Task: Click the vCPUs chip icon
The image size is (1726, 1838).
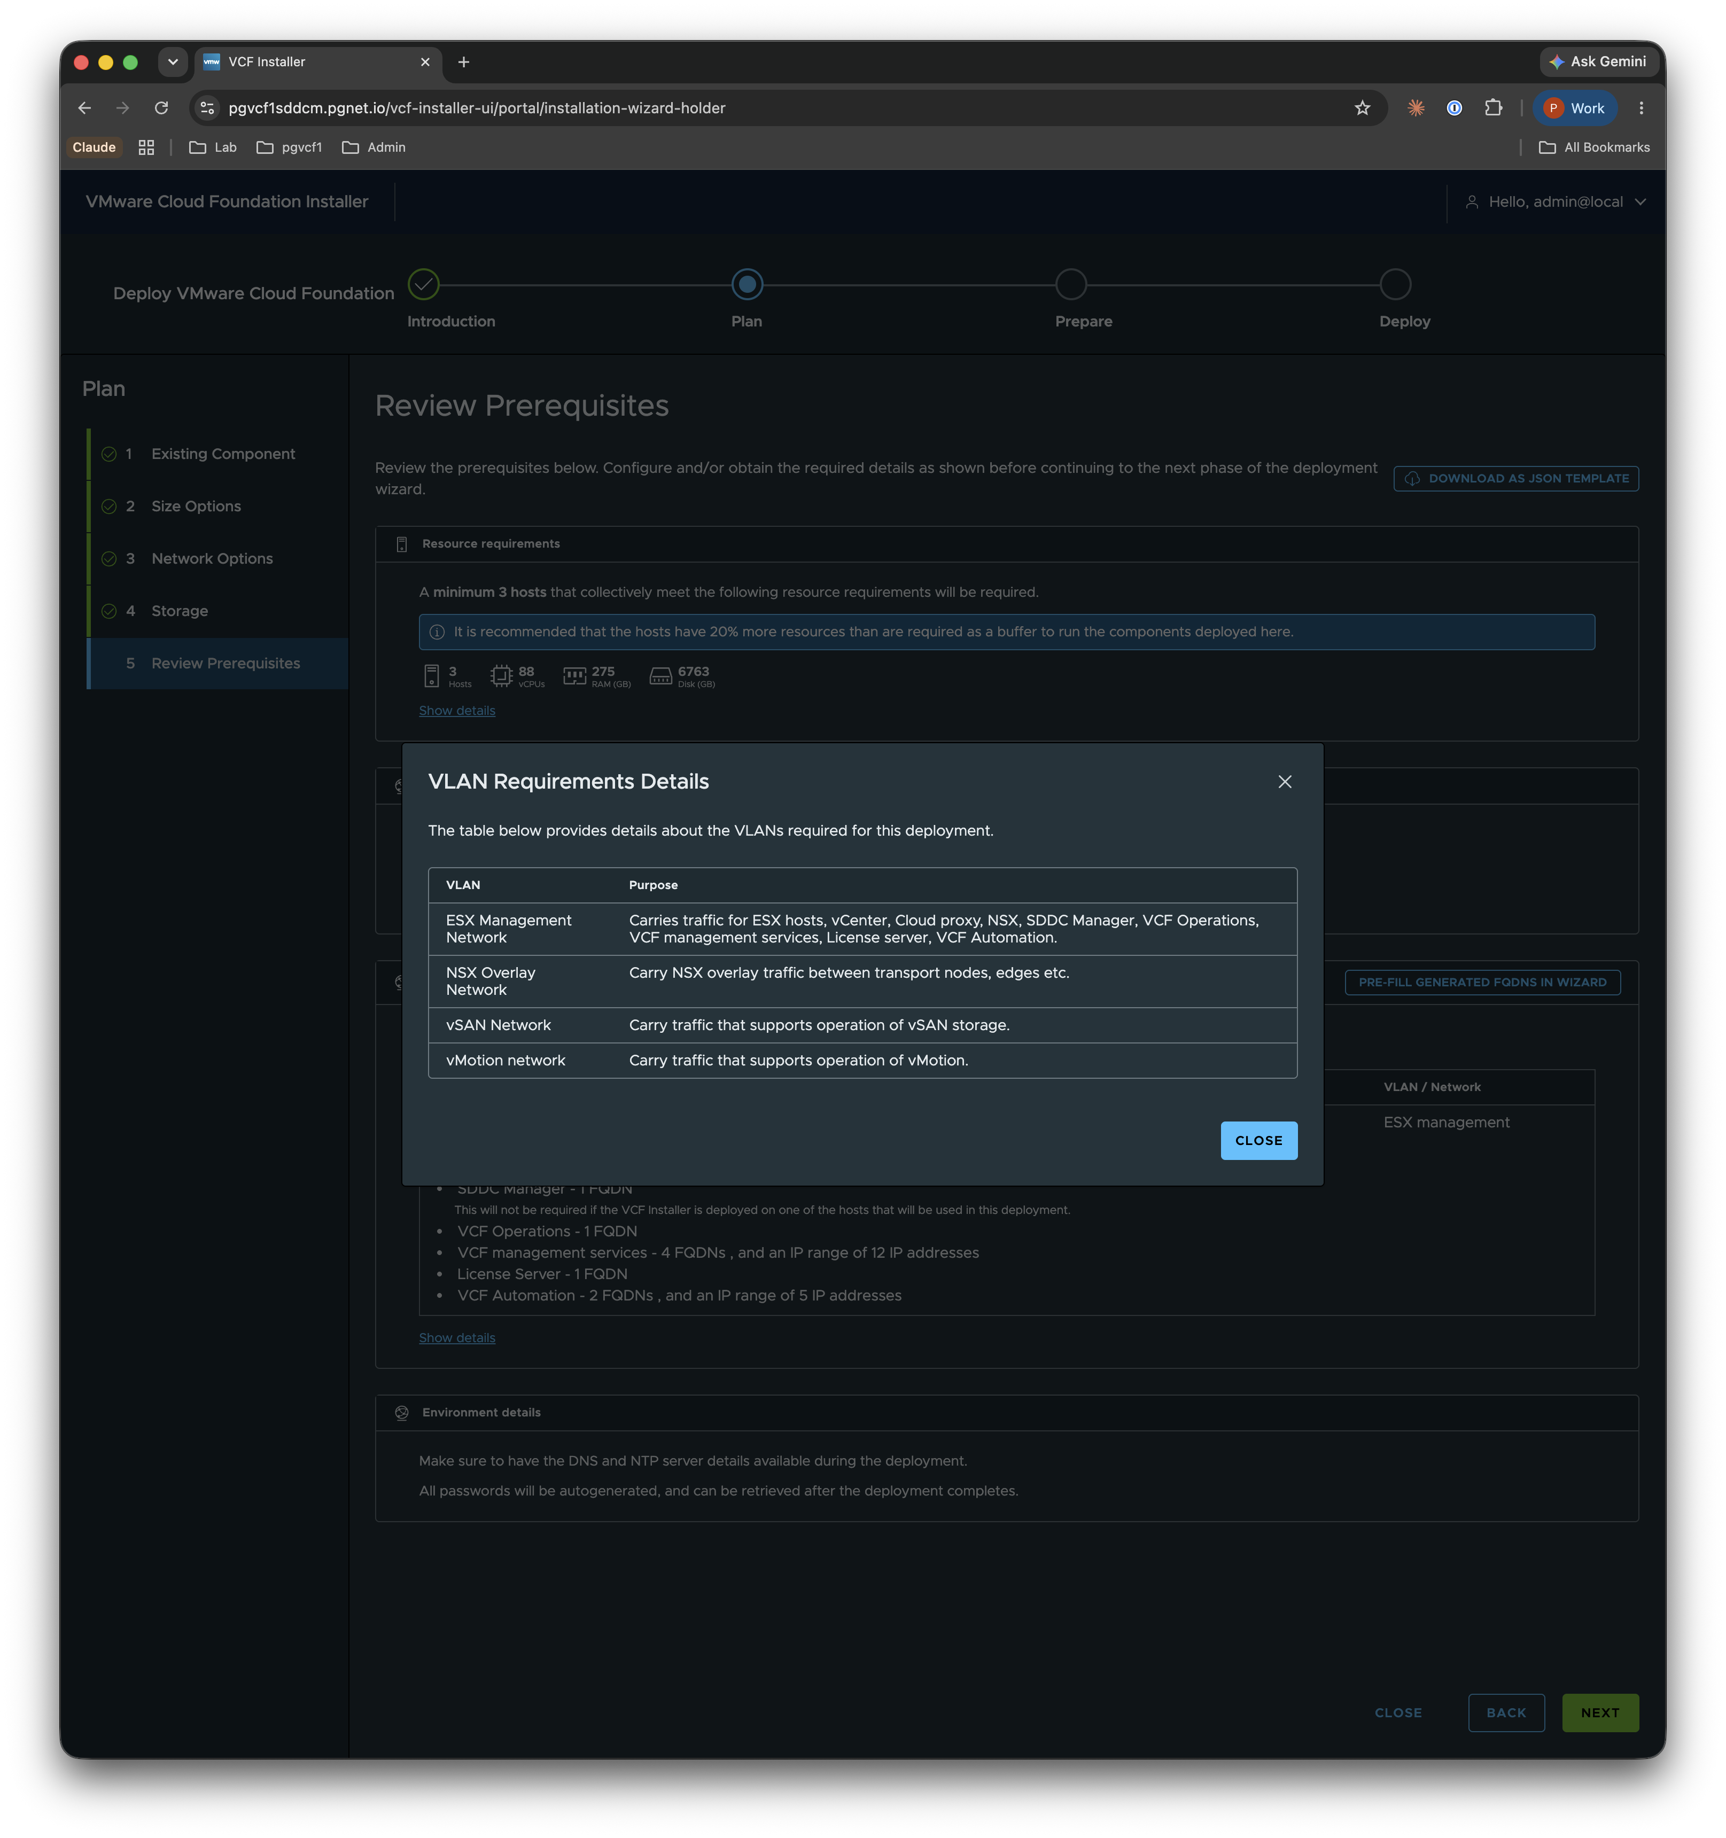Action: tap(501, 676)
